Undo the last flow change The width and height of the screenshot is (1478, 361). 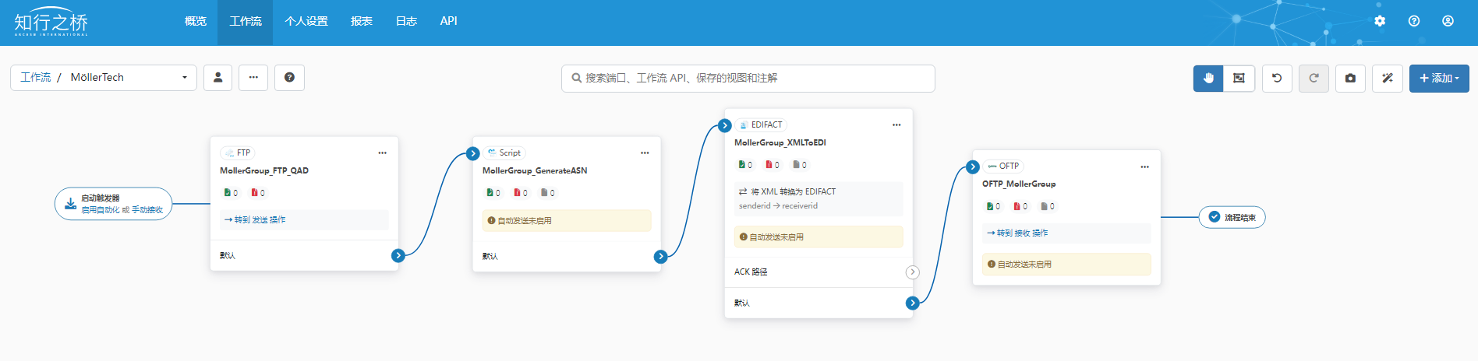(1277, 78)
